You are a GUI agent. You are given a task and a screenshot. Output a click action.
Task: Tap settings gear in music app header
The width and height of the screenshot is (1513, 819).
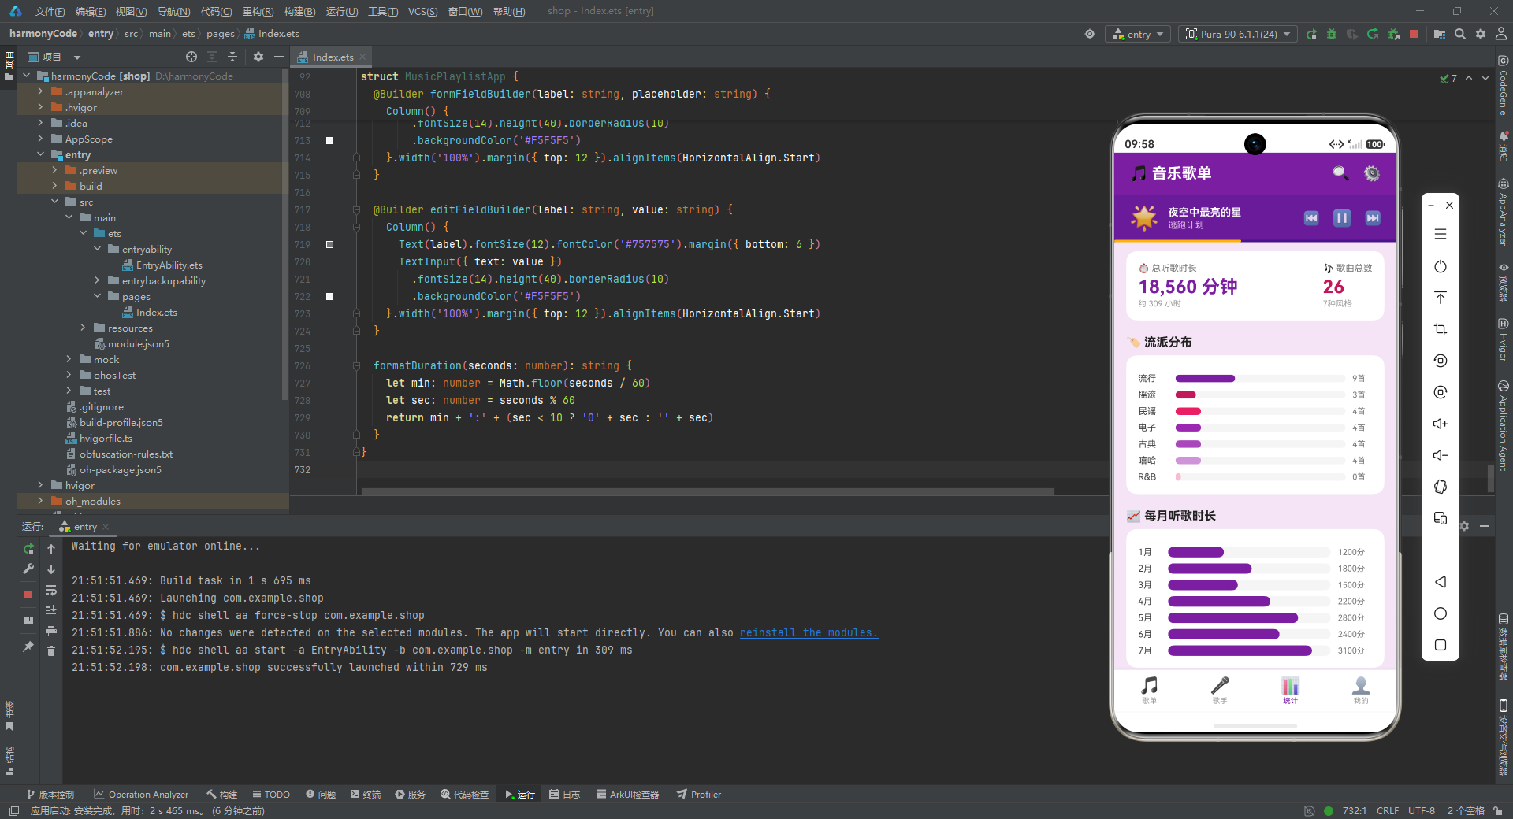(1372, 173)
